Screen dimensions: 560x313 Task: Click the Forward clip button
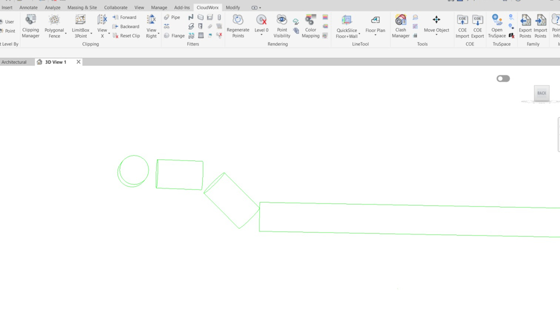coord(124,17)
